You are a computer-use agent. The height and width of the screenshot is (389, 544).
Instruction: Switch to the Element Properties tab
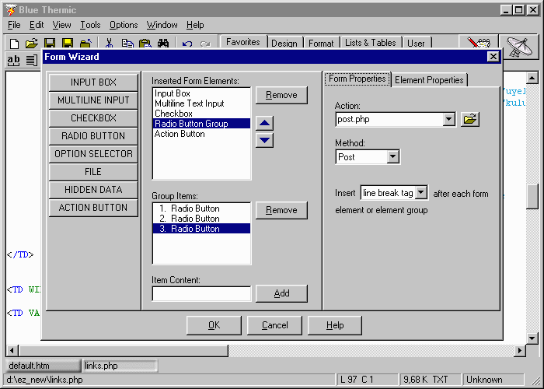coord(429,80)
